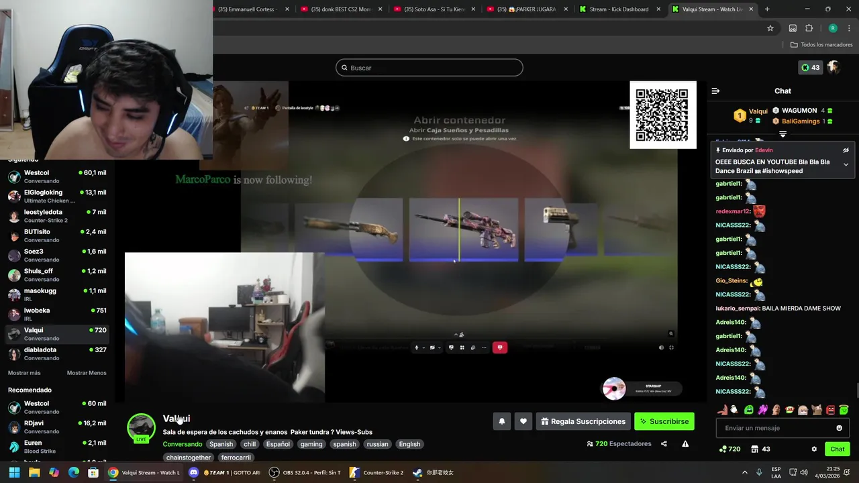This screenshot has width=859, height=483.
Task: Open the user profile avatar menu
Action: click(833, 68)
